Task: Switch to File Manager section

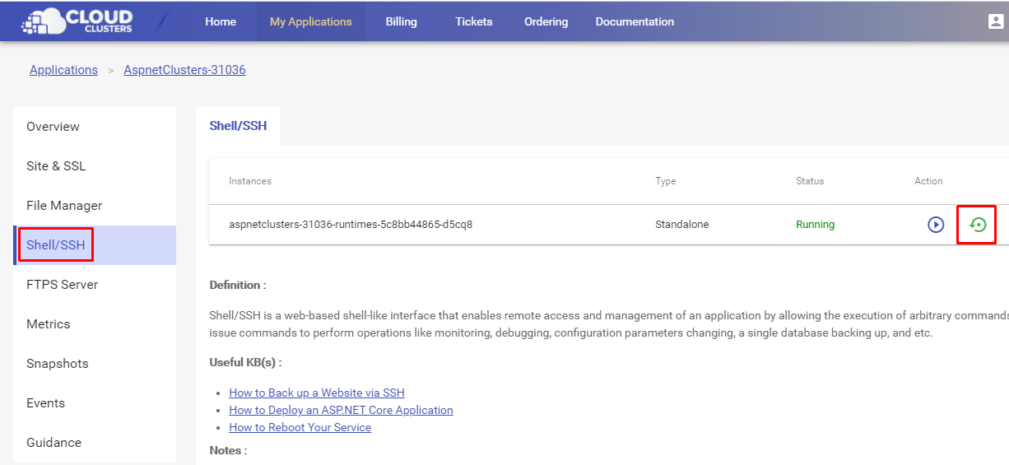Action: tap(64, 206)
